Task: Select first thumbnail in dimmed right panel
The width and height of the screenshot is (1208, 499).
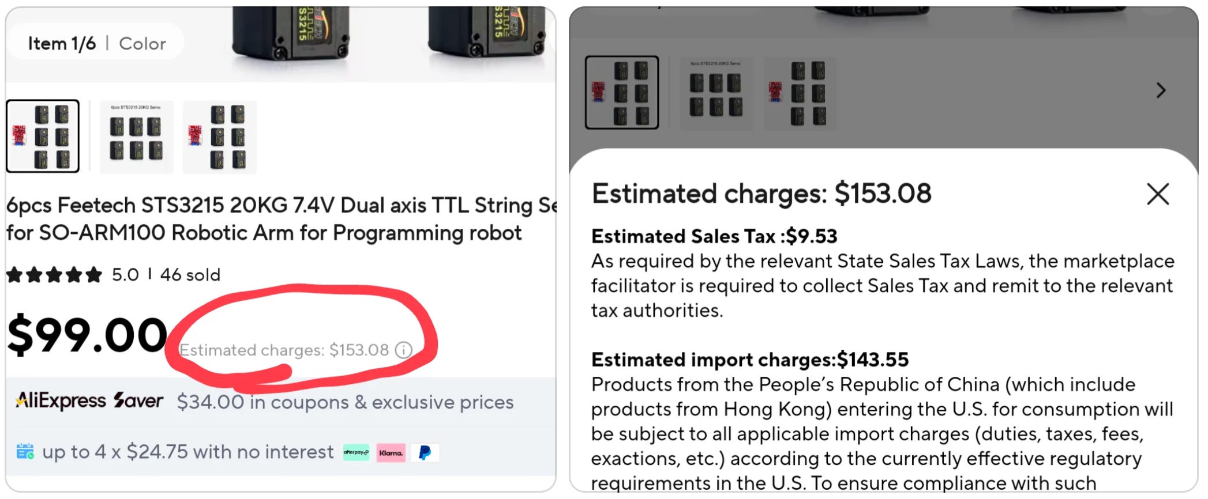Action: click(x=621, y=92)
